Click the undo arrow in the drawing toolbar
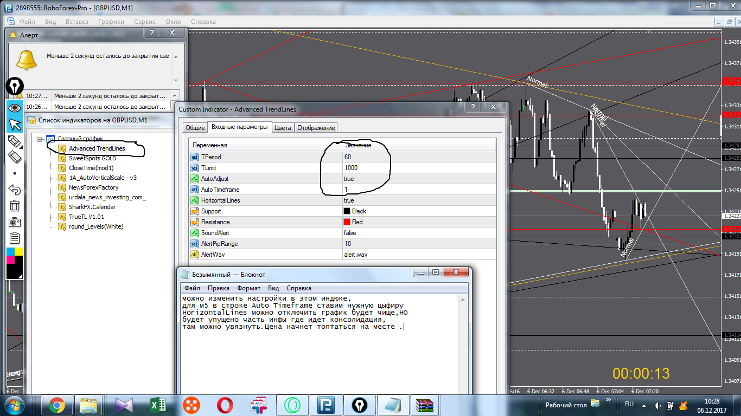 14,190
